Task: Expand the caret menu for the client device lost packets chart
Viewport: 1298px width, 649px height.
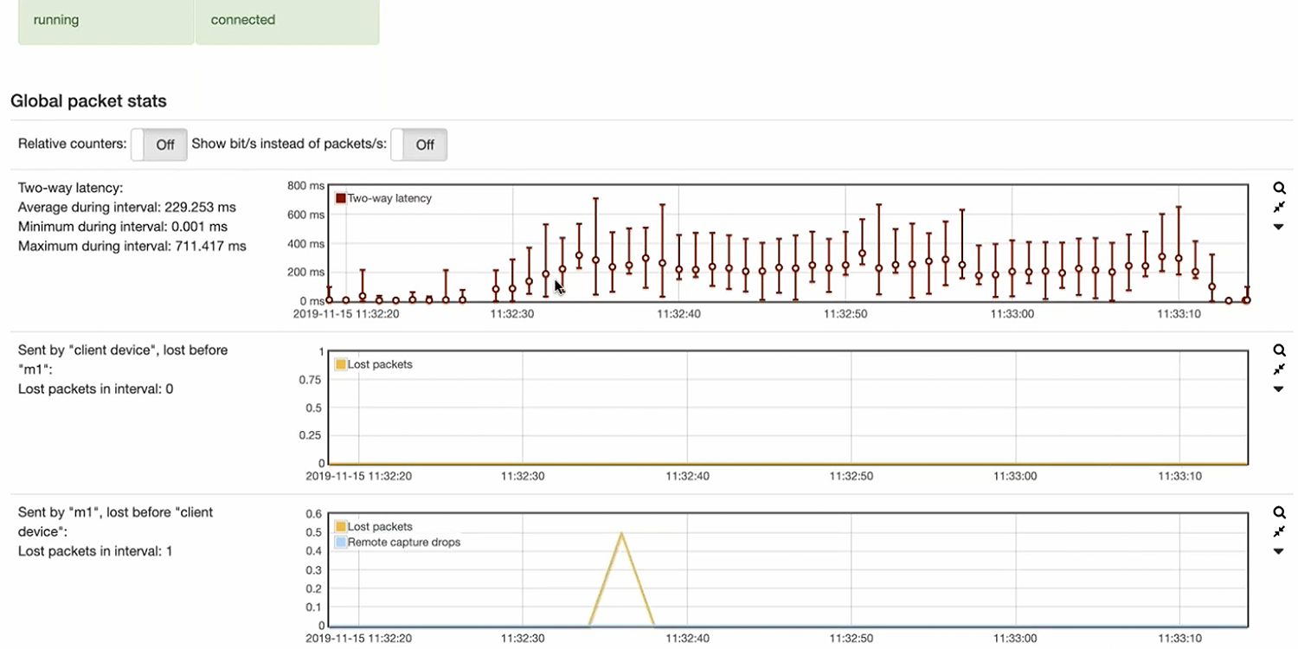Action: (x=1279, y=389)
